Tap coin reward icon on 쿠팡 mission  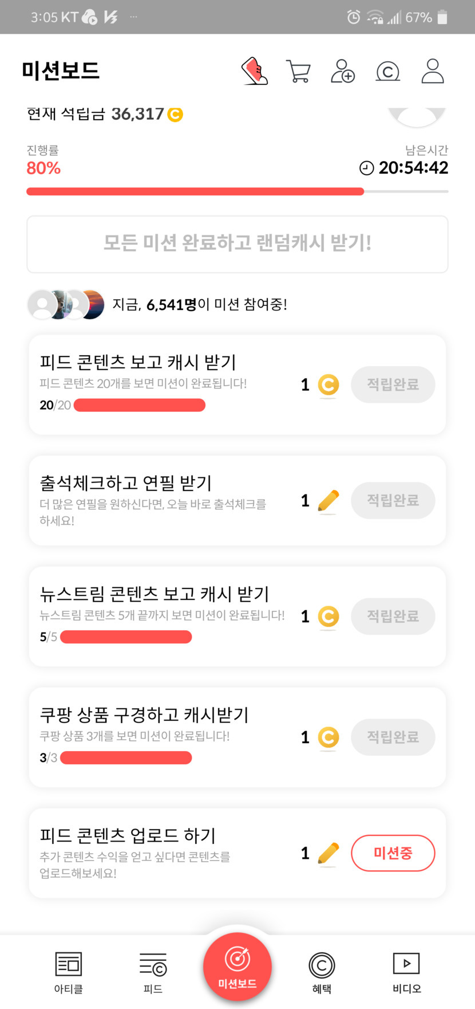pyautogui.click(x=328, y=737)
